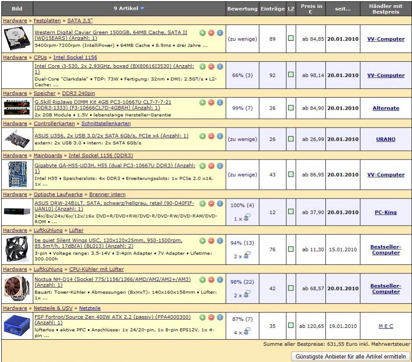Remove Gigabyte GA-H55-UD3H with minus icon

(x=211, y=166)
